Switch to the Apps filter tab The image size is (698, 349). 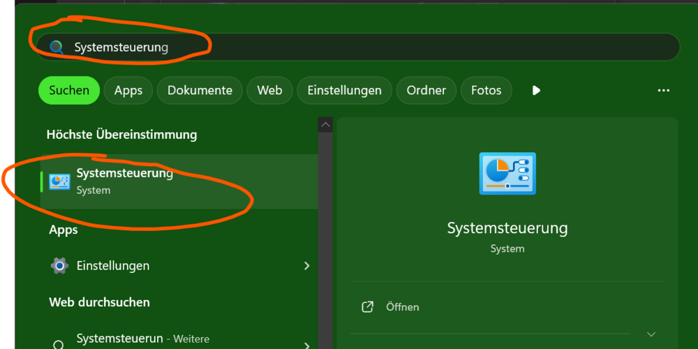point(128,90)
